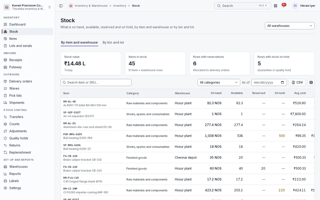Follow the Inventory breadcrumb link
The image size is (320, 200).
coord(120,6)
